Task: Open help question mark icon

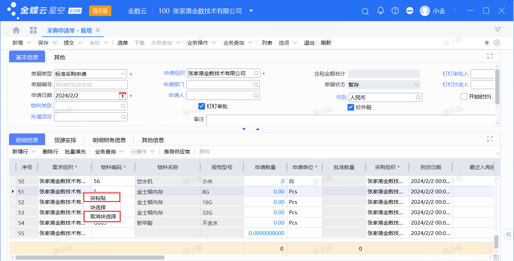Action: [x=395, y=11]
